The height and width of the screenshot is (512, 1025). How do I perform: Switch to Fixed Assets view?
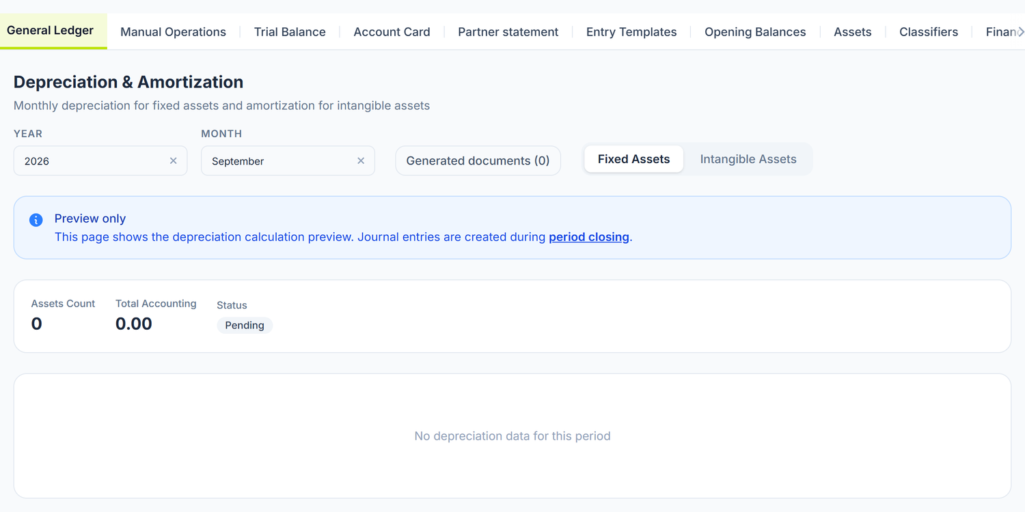633,159
